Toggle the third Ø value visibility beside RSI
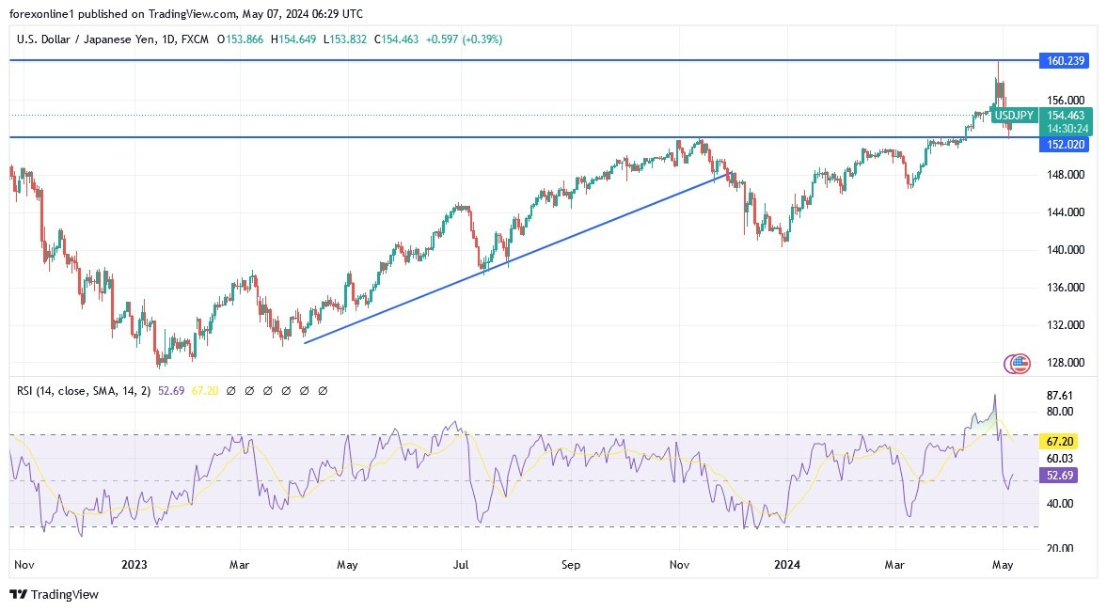 tap(265, 390)
